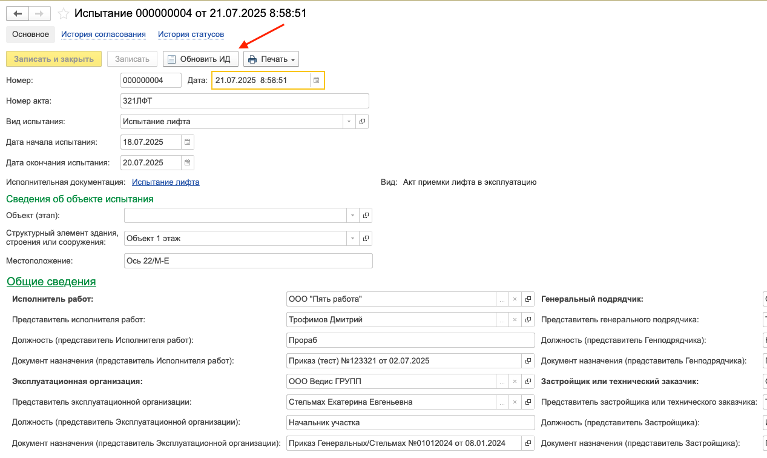Viewport: 767px width, 458px height.
Task: Open calendar for Дата окончания испытания
Action: [x=187, y=163]
